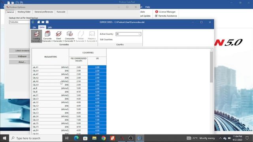This screenshot has width=253, height=142.
Task: Click the recommended value 4.00 for Qk,C2
Action: [78, 106]
